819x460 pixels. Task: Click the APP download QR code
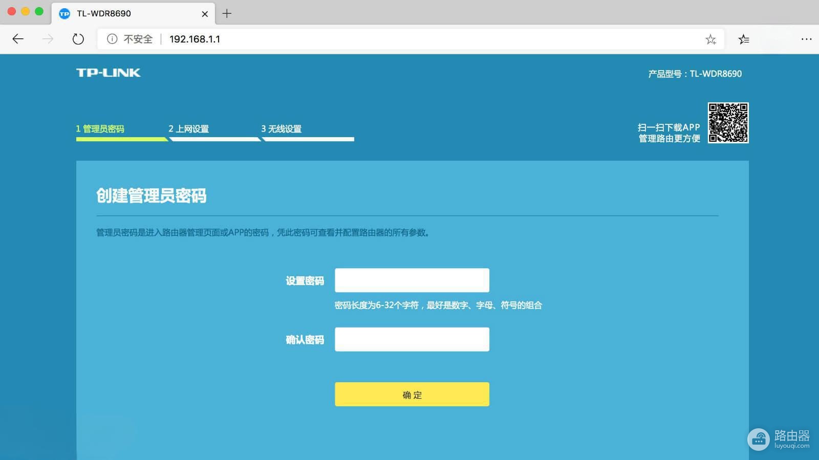pyautogui.click(x=728, y=123)
